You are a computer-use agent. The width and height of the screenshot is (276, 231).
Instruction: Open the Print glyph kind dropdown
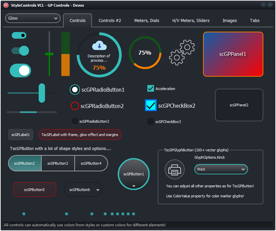point(221,169)
